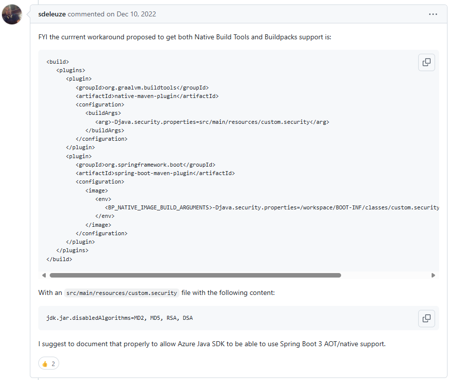The height and width of the screenshot is (380, 450).
Task: Click the opening '<buildArgs>' tag line
Action: pos(103,113)
